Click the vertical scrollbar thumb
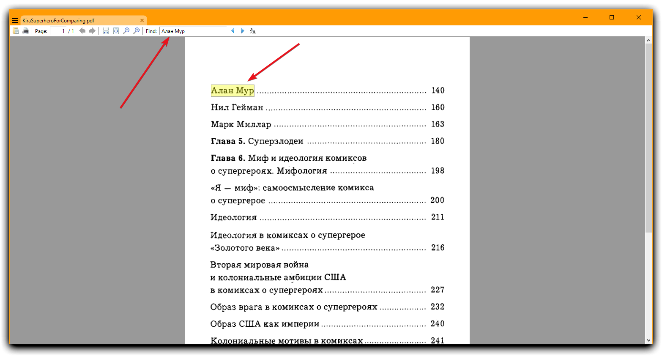662x356 pixels. pyautogui.click(x=648, y=137)
